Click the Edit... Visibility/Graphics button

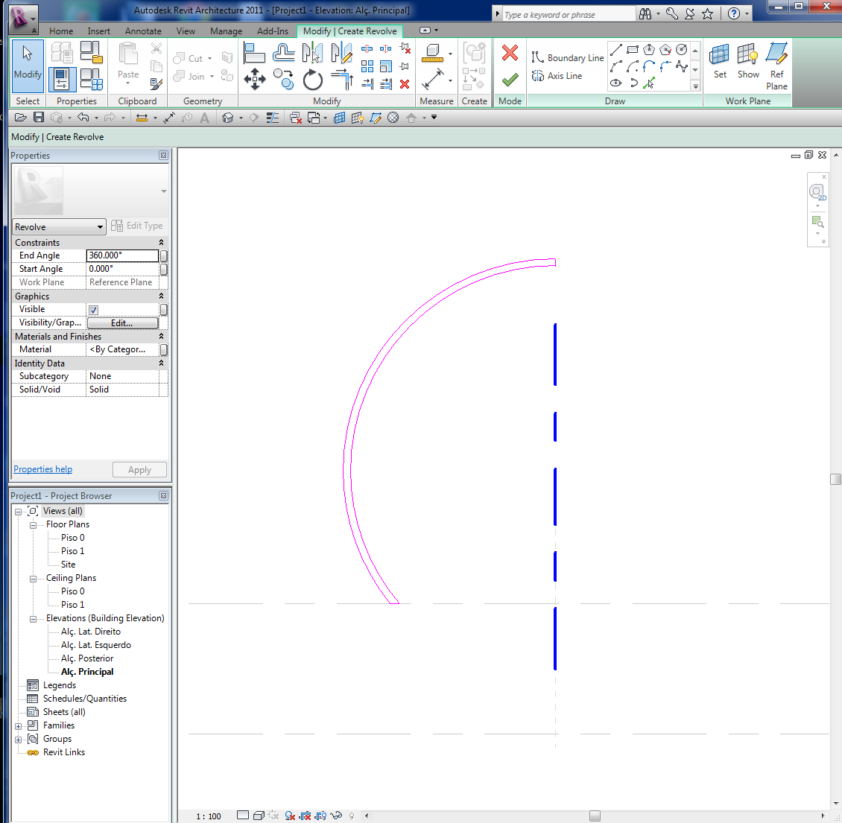(x=122, y=323)
